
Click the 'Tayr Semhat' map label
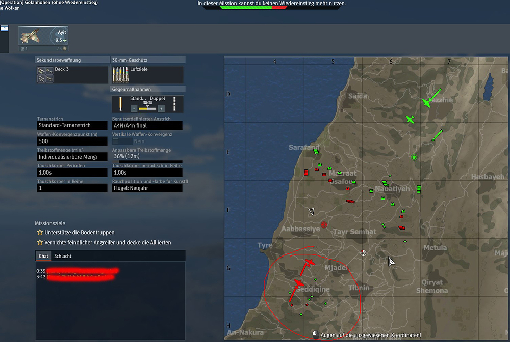[x=354, y=232]
